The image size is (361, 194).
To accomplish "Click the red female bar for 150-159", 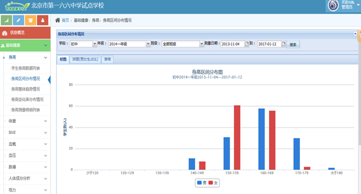I will click(237, 137).
